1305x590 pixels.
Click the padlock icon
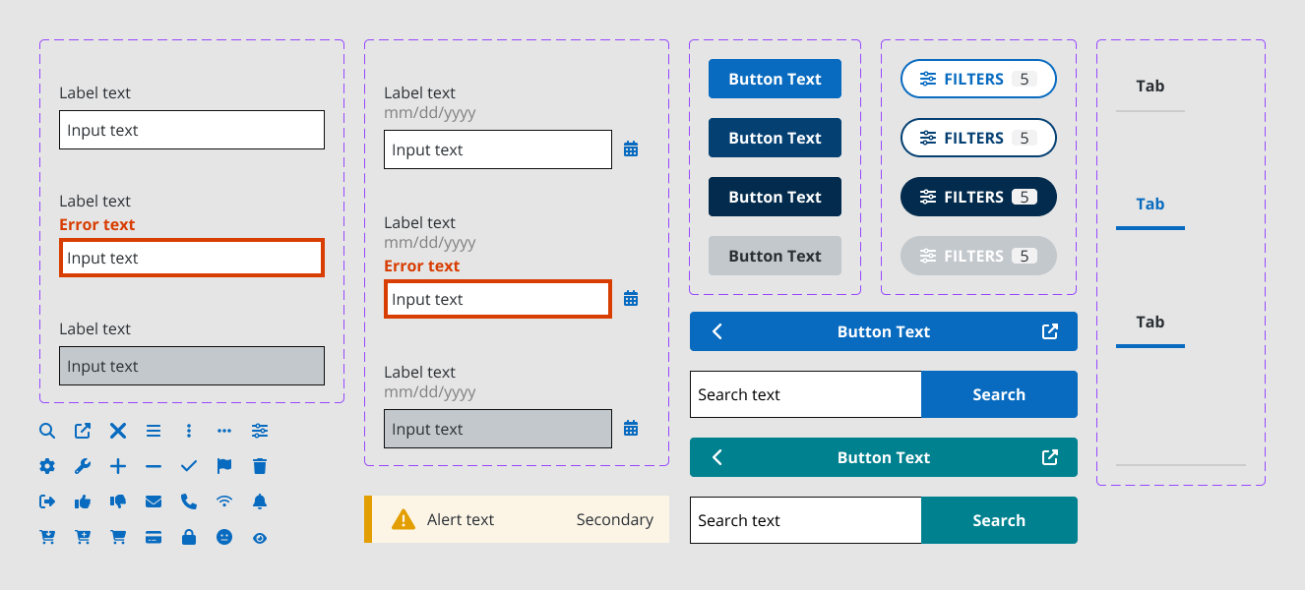tap(189, 537)
